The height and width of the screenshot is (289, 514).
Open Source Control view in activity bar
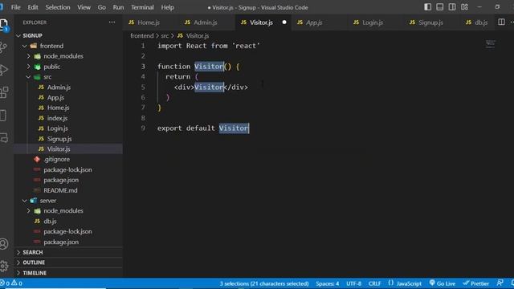(3, 48)
